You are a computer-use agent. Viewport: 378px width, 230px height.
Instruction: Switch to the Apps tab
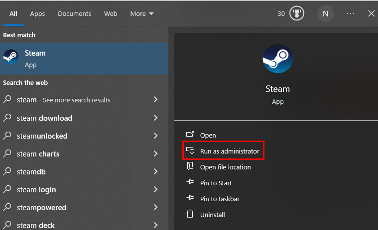click(x=37, y=14)
